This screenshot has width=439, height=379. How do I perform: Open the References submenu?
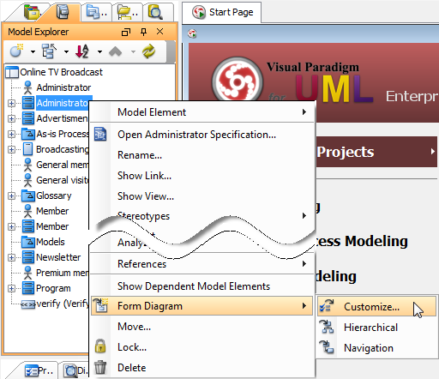(x=201, y=264)
